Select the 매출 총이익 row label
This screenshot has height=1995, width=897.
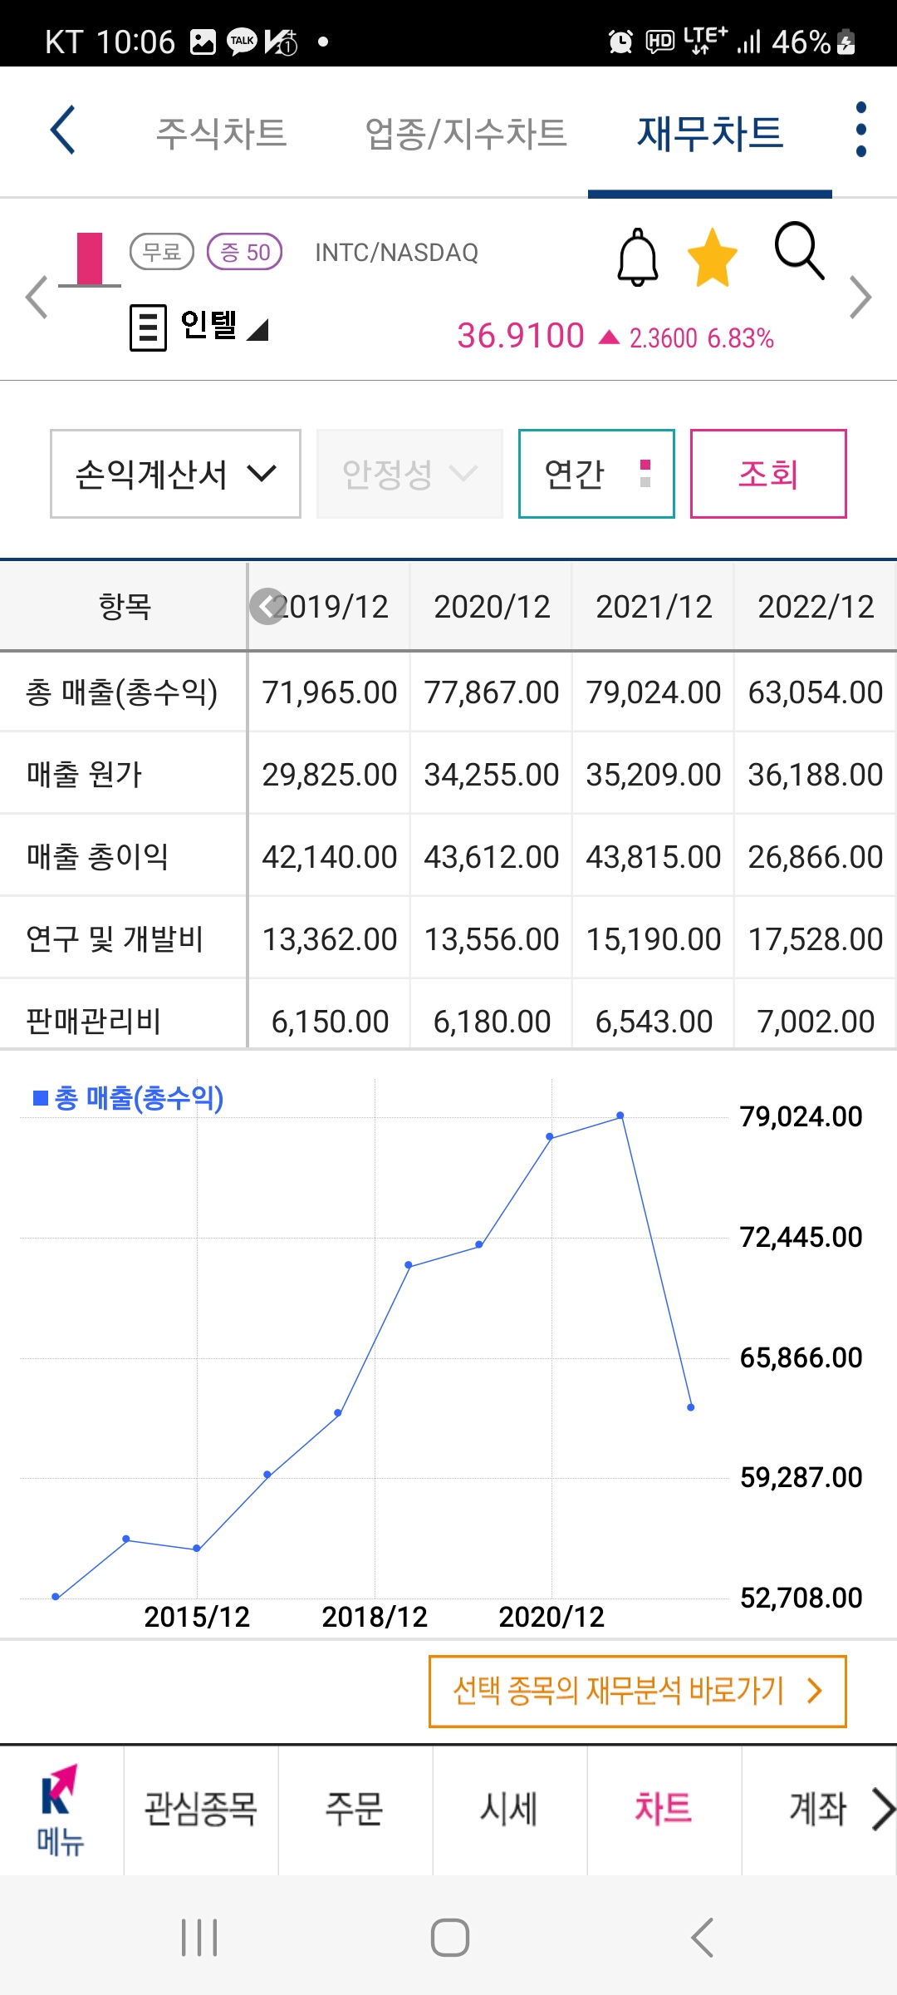[97, 857]
